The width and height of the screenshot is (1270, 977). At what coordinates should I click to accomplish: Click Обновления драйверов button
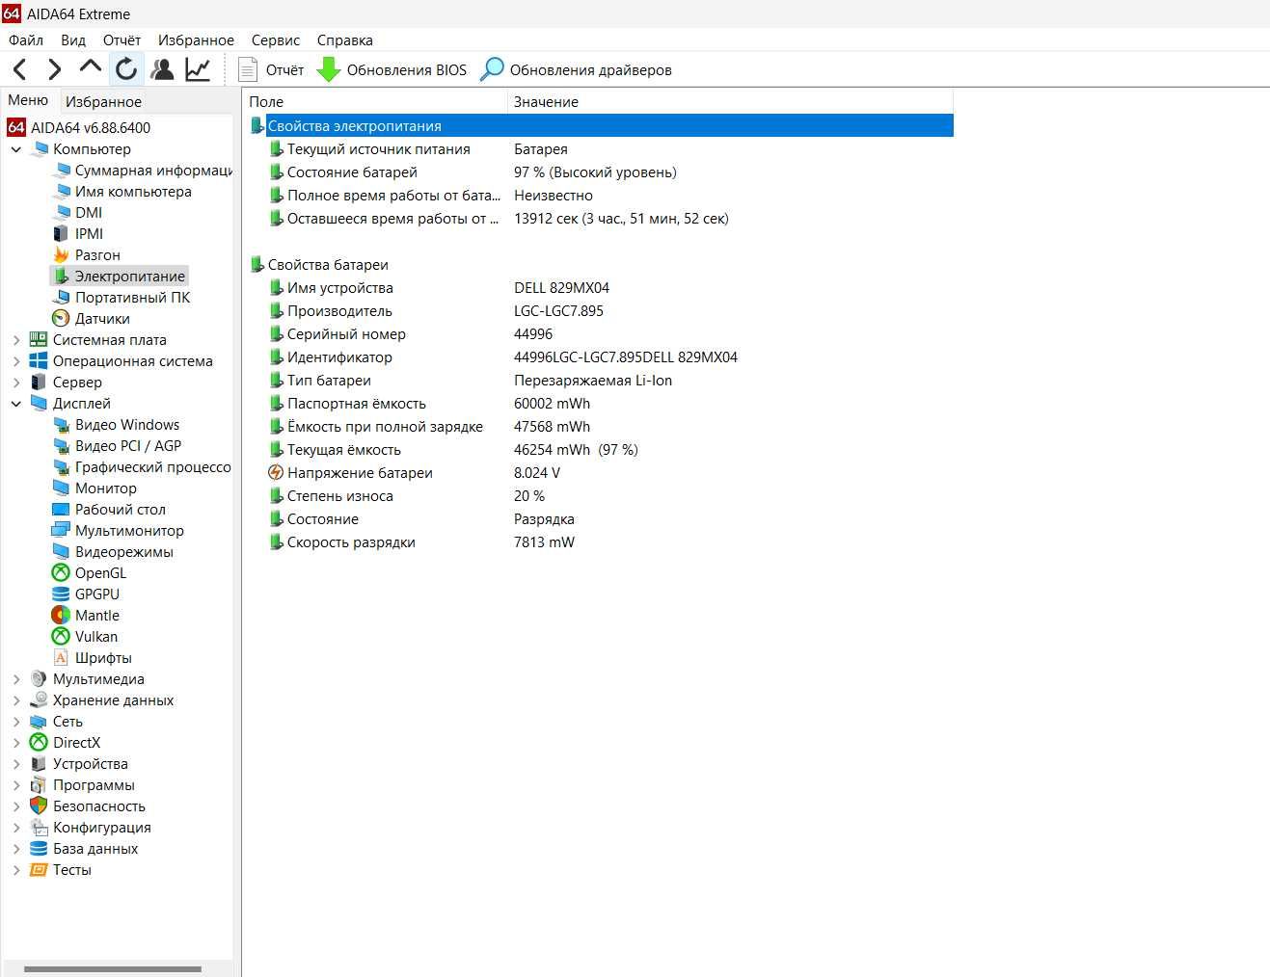[576, 69]
